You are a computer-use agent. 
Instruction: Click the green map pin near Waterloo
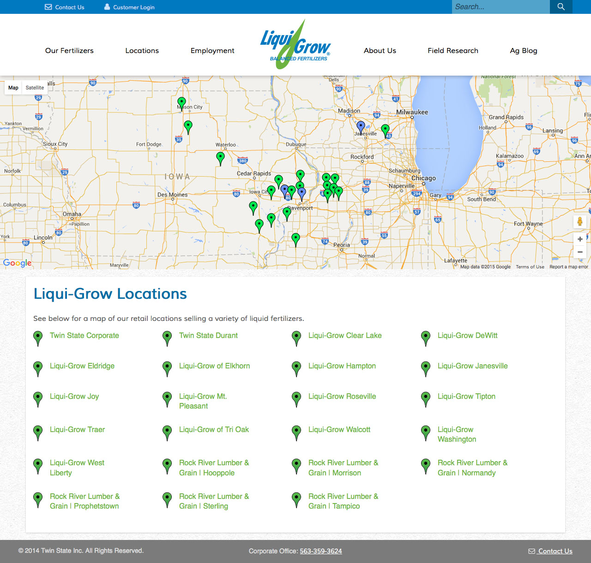(221, 159)
